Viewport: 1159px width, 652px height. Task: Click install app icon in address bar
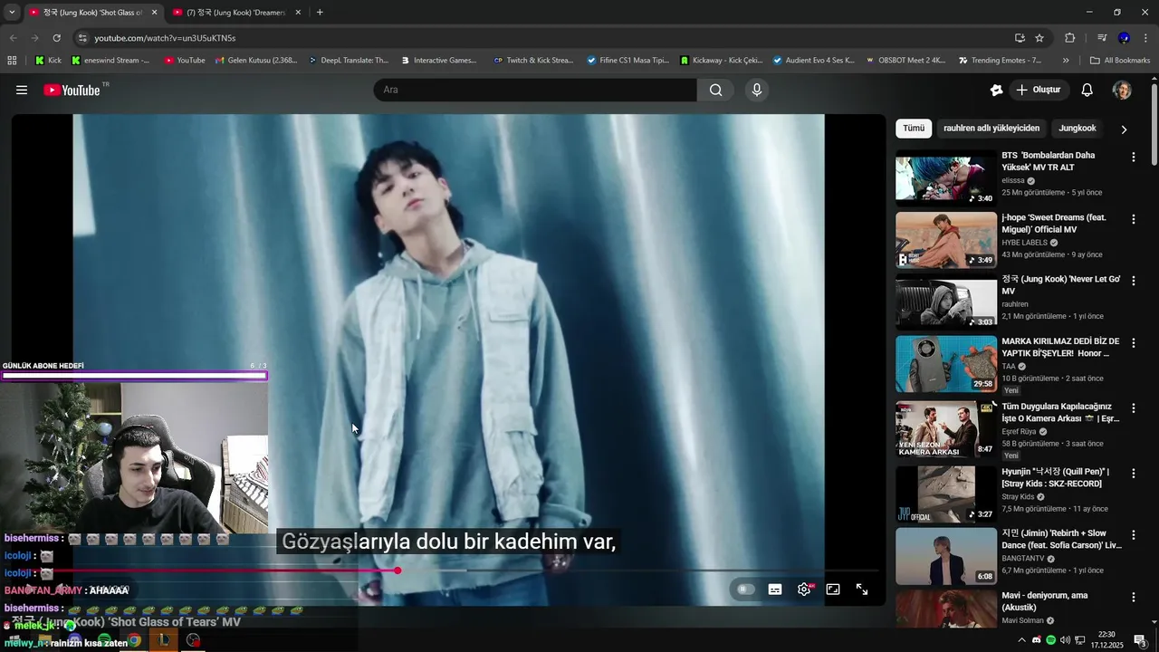pos(1020,38)
